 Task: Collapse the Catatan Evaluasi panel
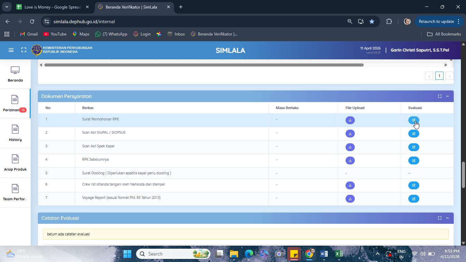tap(447, 218)
